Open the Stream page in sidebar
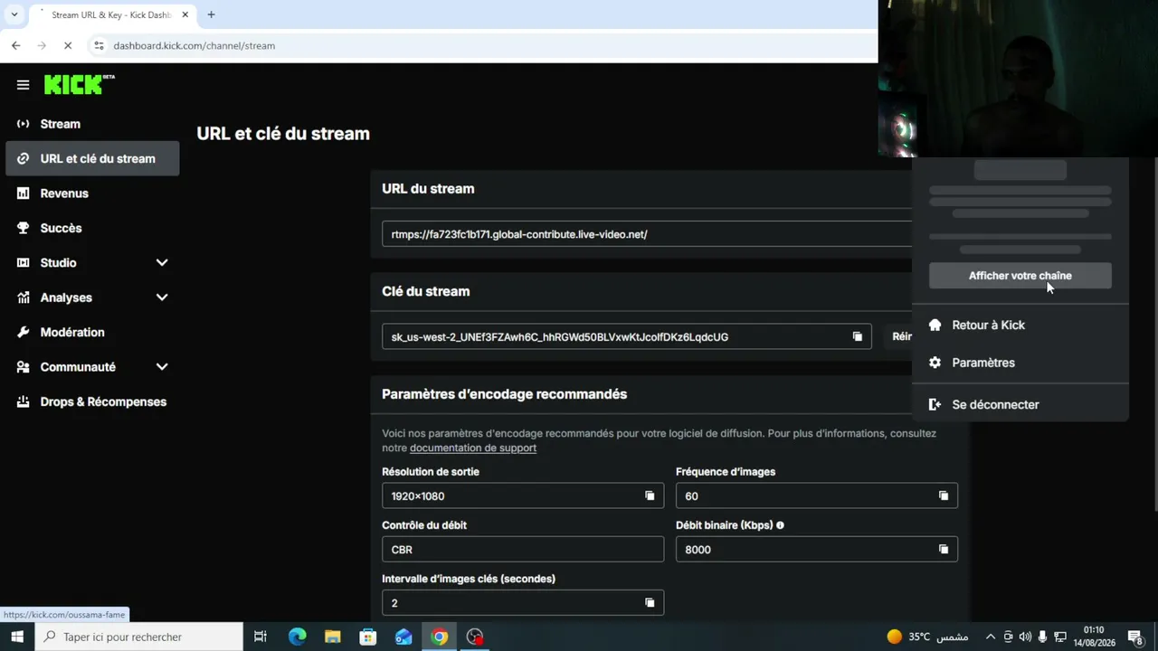The height and width of the screenshot is (651, 1158). (x=92, y=124)
